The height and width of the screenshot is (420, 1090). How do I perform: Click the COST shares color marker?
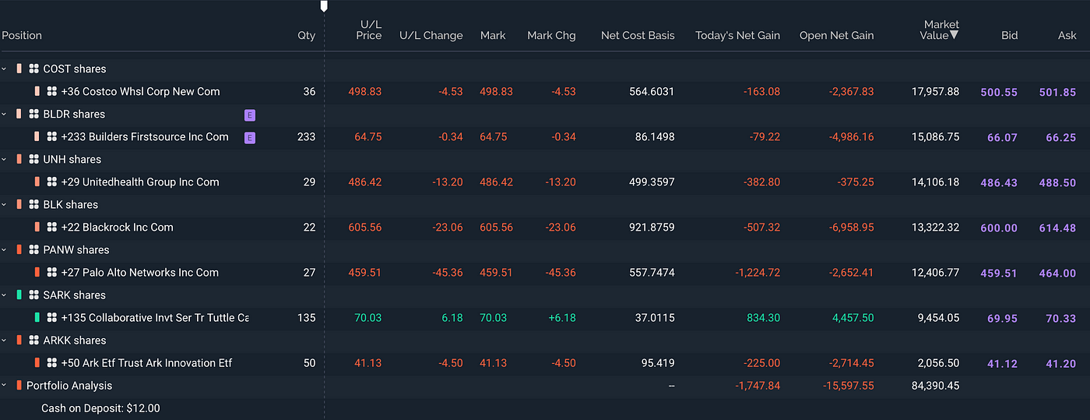(x=19, y=69)
